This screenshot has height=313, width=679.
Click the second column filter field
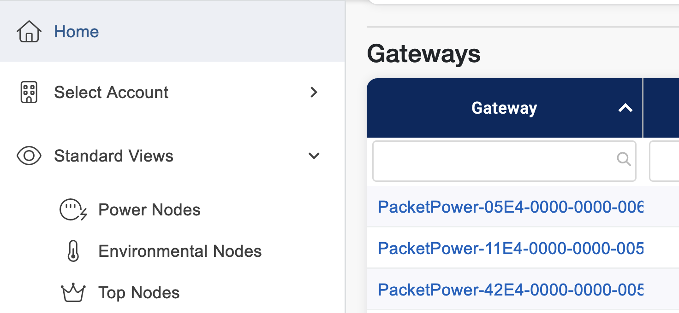point(664,161)
